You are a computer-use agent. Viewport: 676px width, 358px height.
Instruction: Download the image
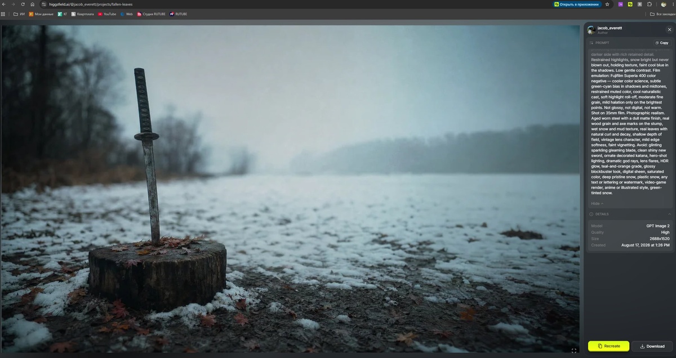[x=652, y=346]
